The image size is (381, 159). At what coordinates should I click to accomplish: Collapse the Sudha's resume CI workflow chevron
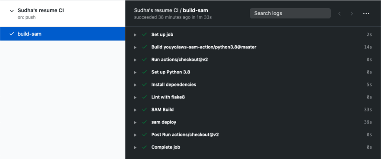11,11
